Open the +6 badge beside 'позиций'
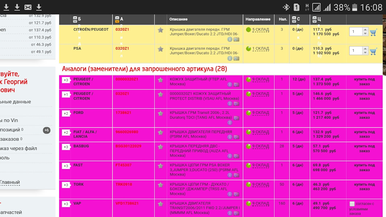This screenshot has width=386, height=217. tap(47, 130)
